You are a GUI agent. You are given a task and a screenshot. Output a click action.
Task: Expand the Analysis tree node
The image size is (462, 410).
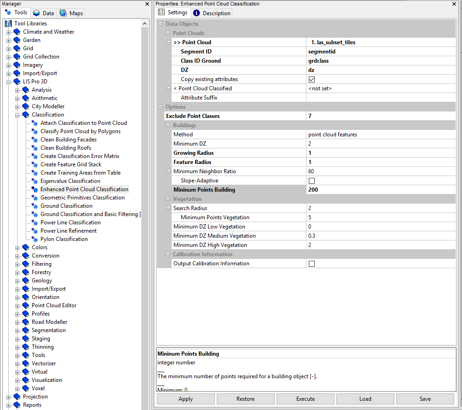pos(17,90)
